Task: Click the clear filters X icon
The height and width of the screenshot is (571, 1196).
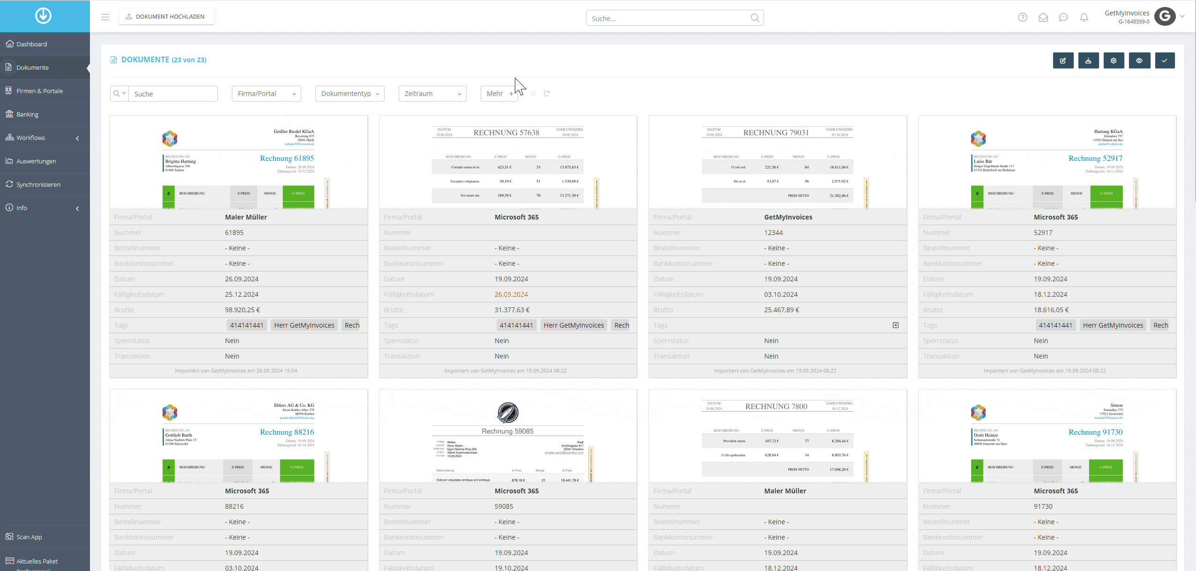Action: [533, 94]
